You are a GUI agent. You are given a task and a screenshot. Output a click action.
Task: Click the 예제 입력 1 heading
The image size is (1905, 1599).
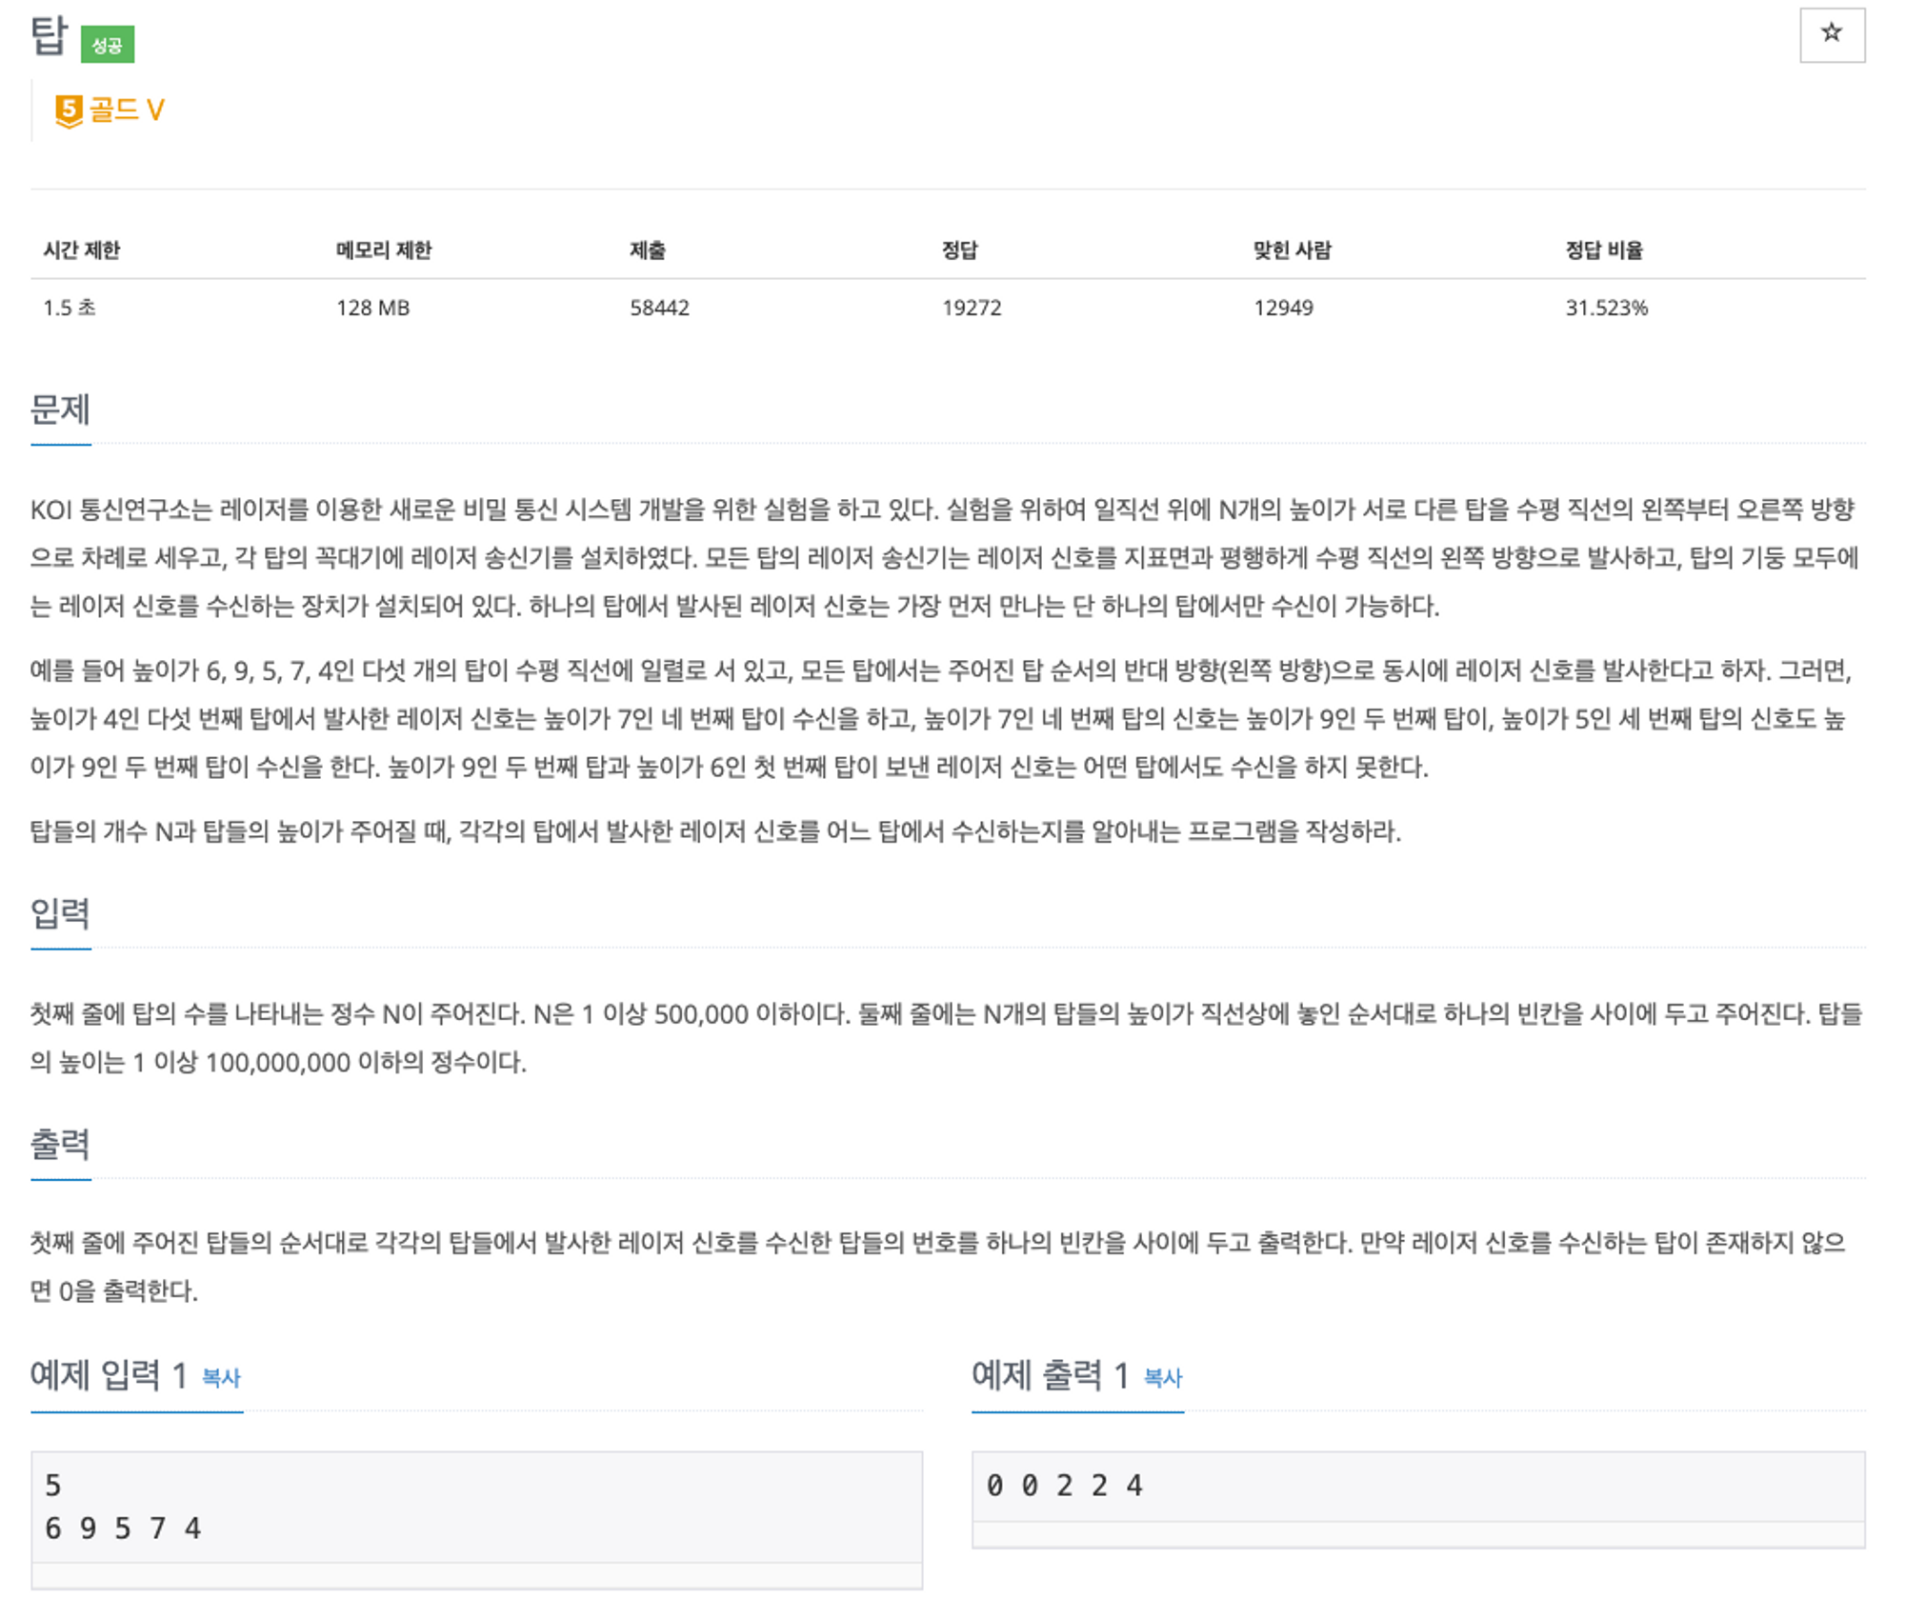pyautogui.click(x=108, y=1375)
